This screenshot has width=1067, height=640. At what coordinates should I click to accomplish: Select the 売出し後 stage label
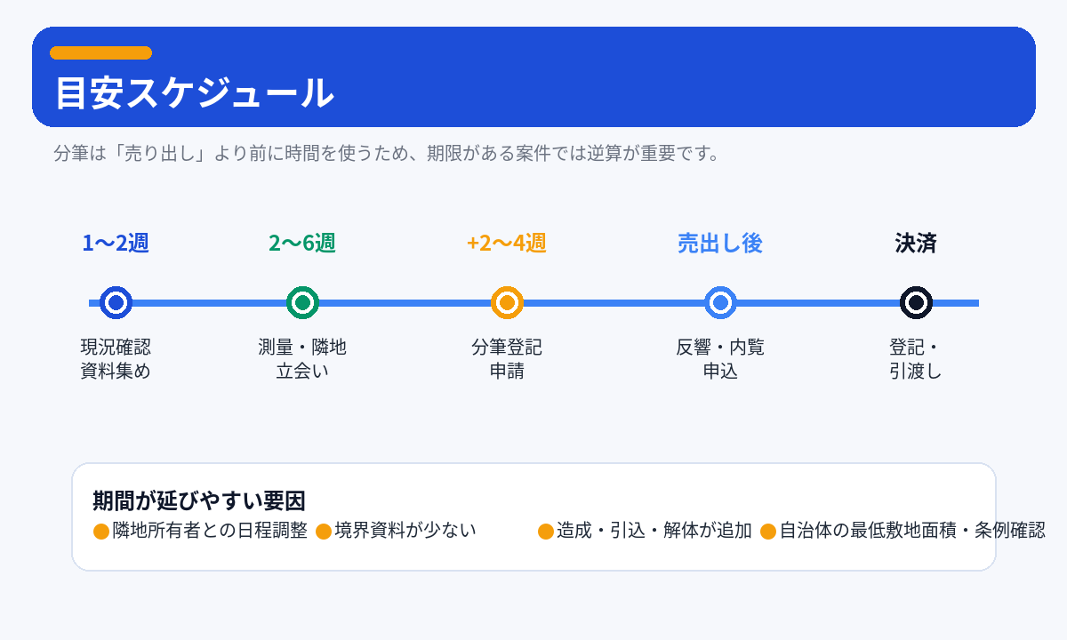pyautogui.click(x=720, y=243)
